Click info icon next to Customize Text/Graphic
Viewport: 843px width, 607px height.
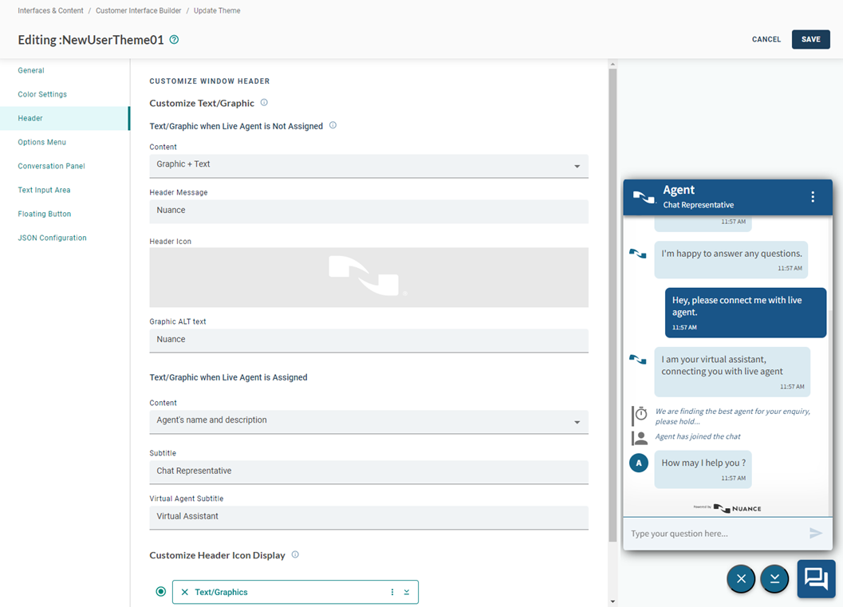click(264, 103)
